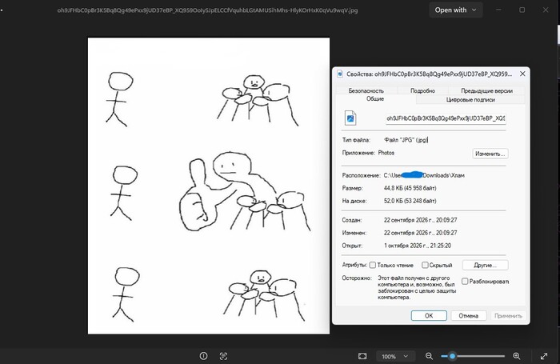Minimize the Photos window

pos(498,10)
